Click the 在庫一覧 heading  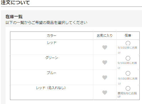click(x=14, y=17)
